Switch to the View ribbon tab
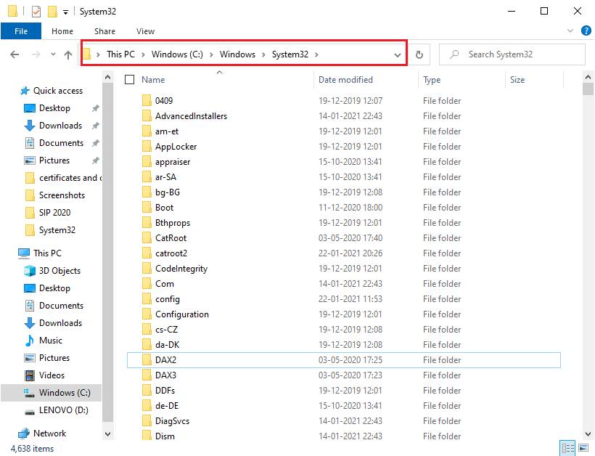The height and width of the screenshot is (456, 595). pos(145,31)
